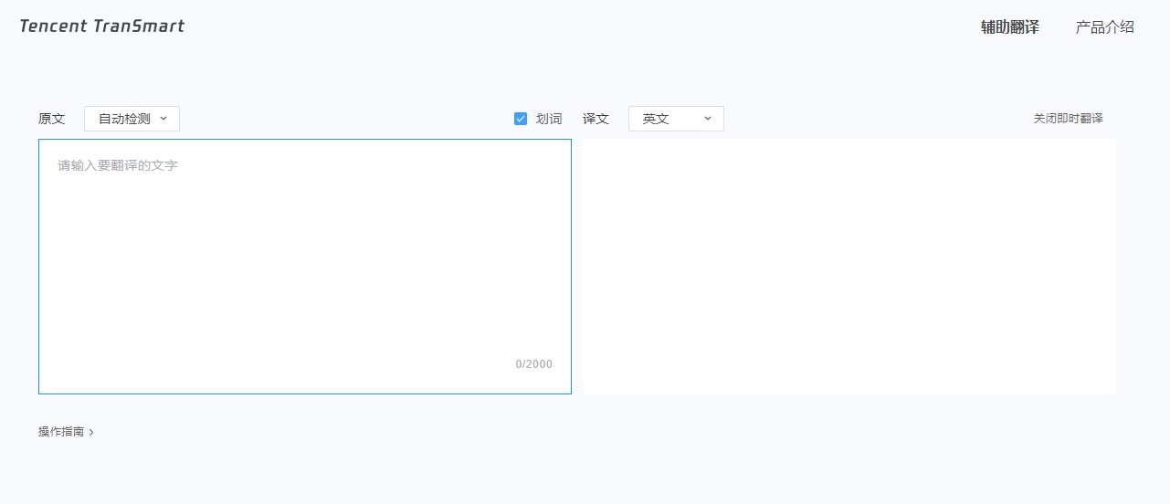
Task: Open the 英文 target language dropdown
Action: (x=676, y=119)
